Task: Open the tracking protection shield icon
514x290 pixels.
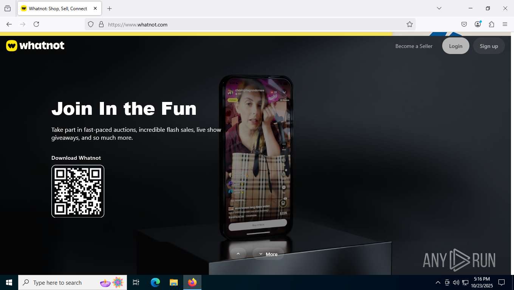Action: [x=91, y=24]
